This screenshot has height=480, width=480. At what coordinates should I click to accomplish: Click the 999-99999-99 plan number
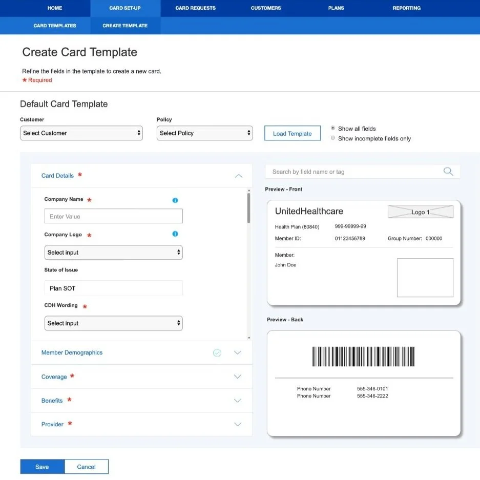[350, 226]
